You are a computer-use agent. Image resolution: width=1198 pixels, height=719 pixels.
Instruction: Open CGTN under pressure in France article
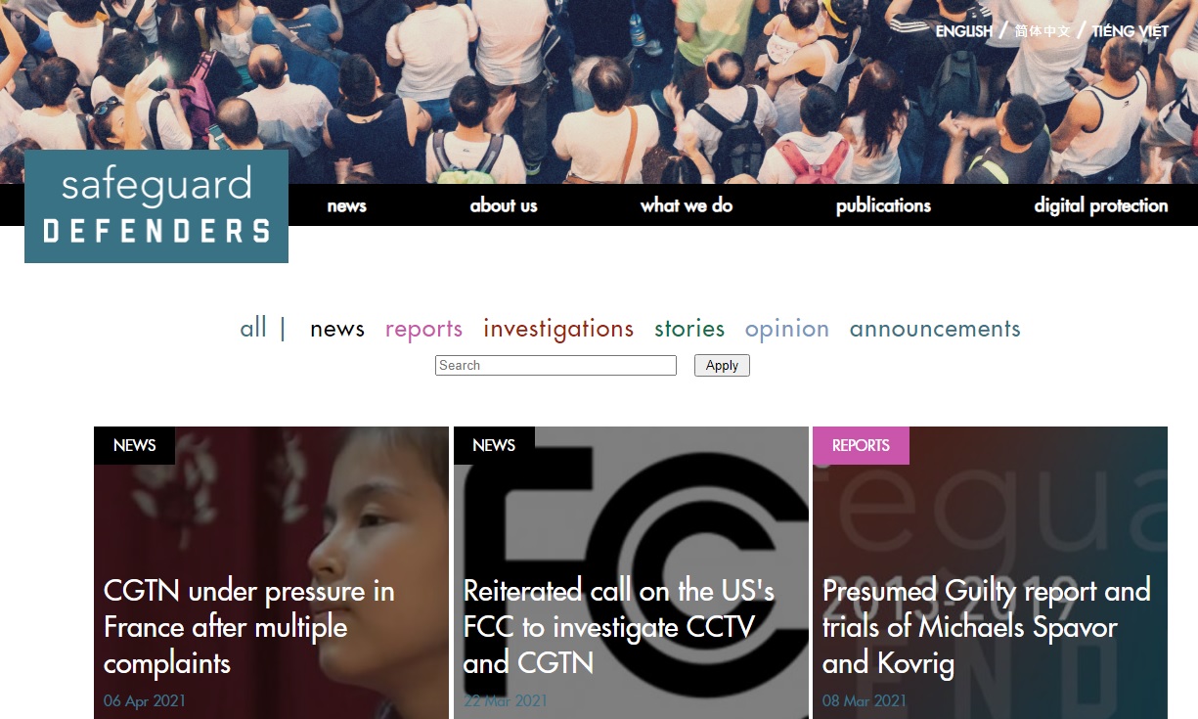click(x=249, y=627)
